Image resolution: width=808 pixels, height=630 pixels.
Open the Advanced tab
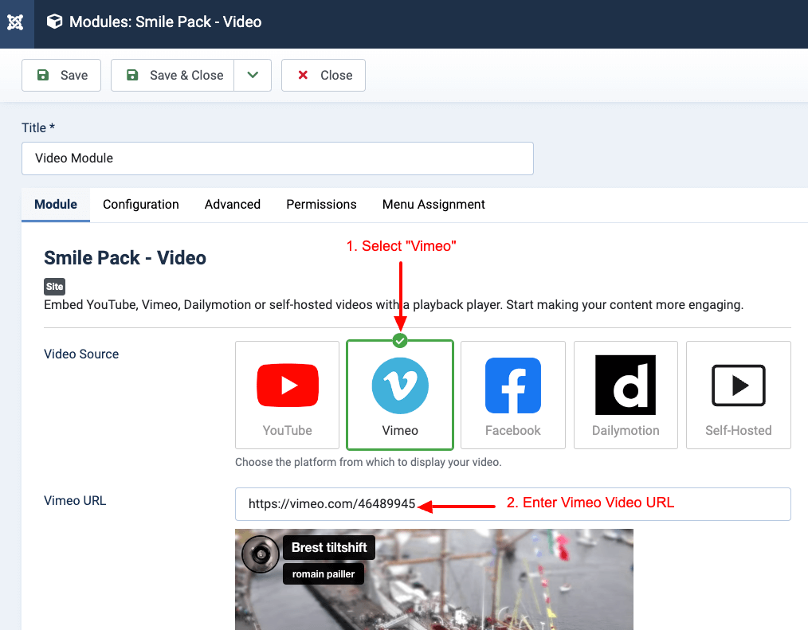click(x=233, y=205)
